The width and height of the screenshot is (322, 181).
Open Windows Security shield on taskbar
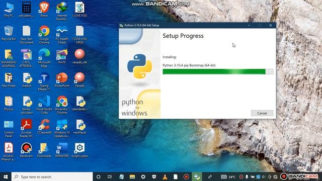pyautogui.click(x=154, y=176)
